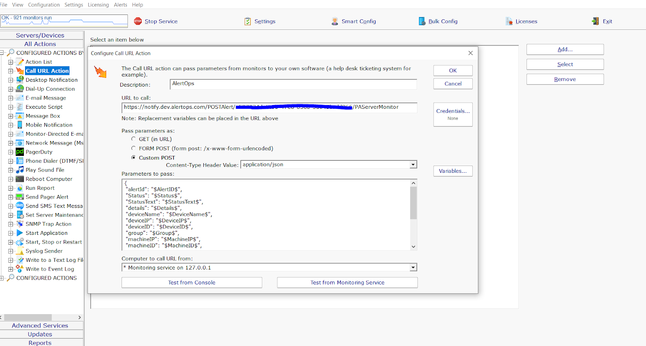Viewport: 646px width, 346px height.
Task: Open the Alerts menu
Action: (120, 5)
